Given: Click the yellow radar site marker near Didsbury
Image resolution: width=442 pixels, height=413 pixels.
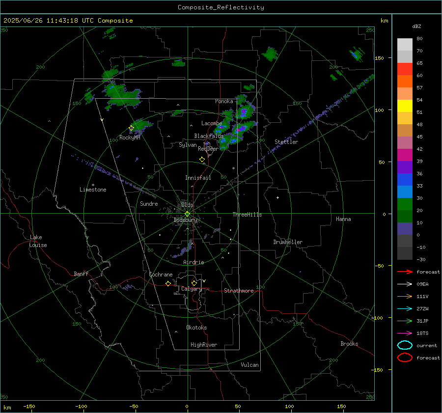Looking at the screenshot, I should click(x=187, y=214).
